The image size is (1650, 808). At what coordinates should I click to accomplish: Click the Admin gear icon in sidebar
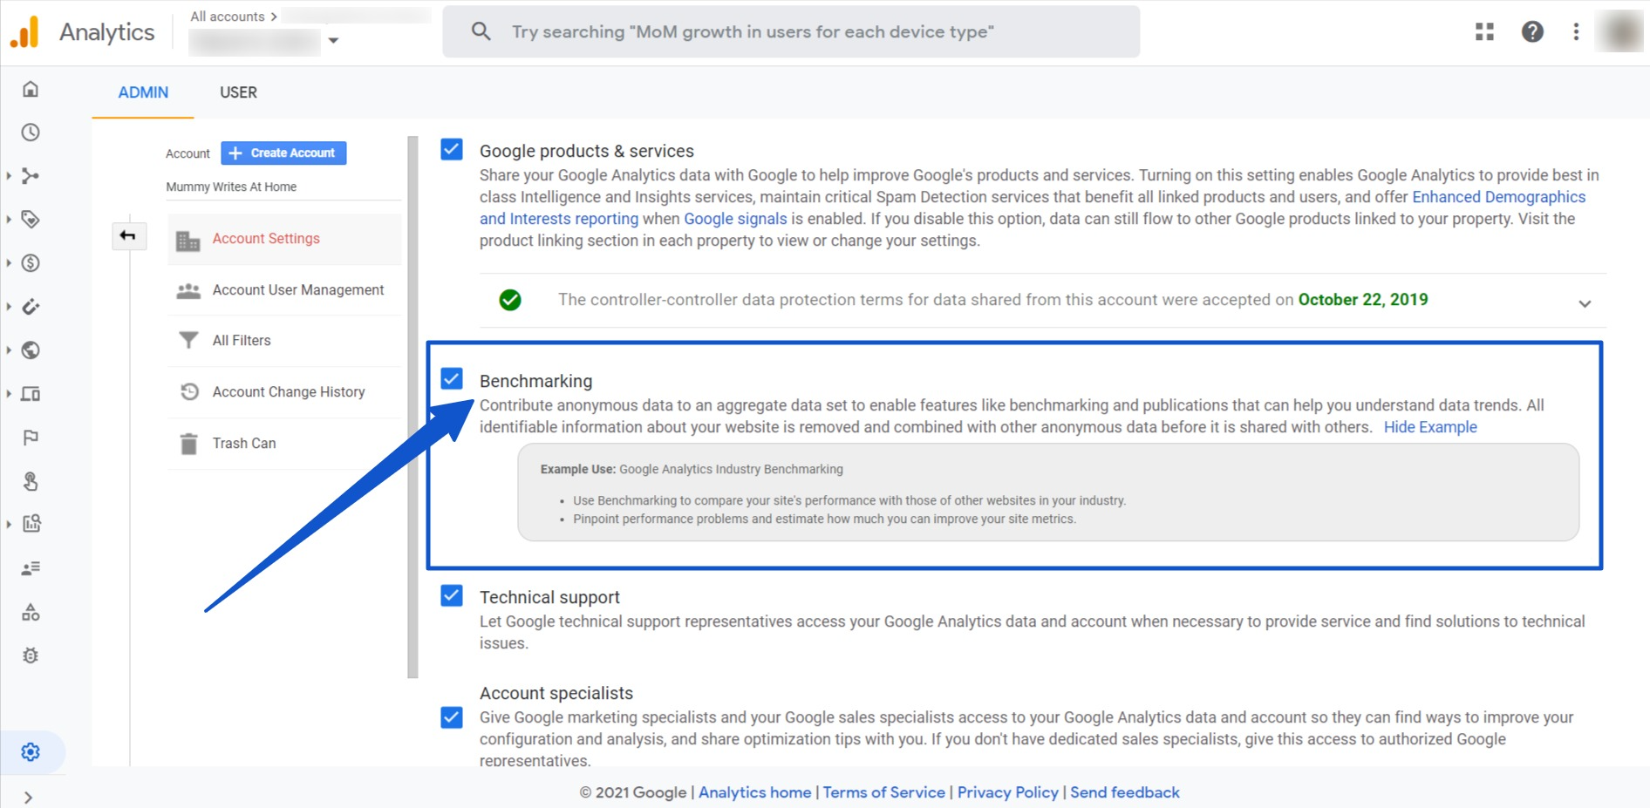31,752
